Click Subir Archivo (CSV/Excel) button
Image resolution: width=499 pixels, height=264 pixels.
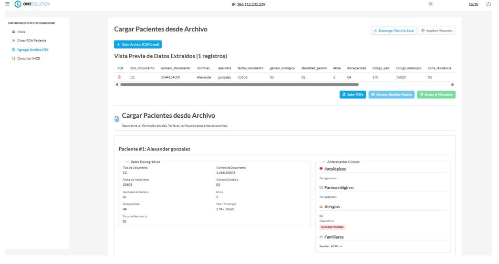[138, 44]
